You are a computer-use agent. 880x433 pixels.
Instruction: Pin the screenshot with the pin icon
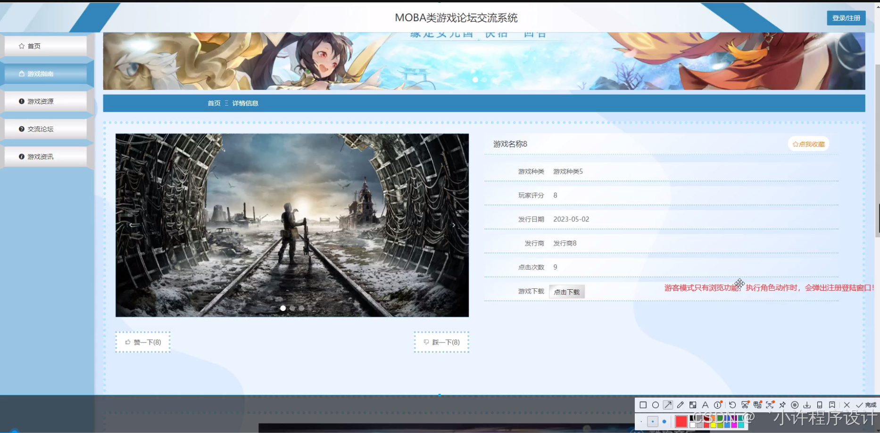coord(782,405)
